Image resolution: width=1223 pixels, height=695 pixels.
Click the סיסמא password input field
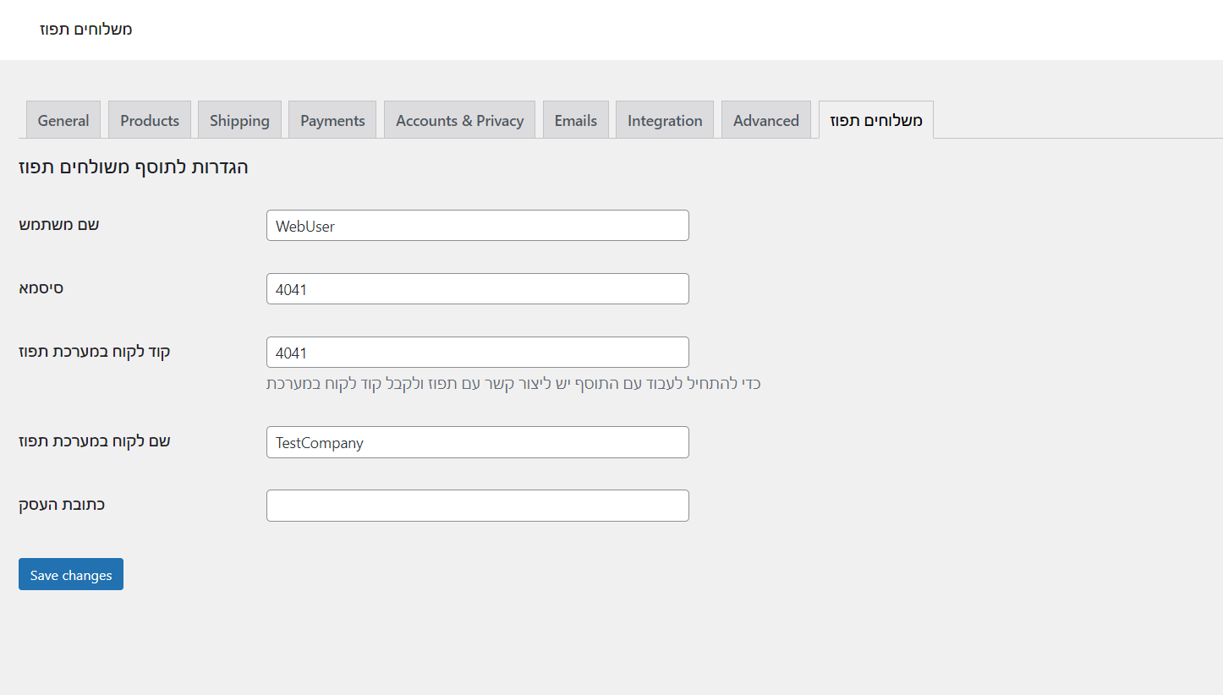[477, 289]
